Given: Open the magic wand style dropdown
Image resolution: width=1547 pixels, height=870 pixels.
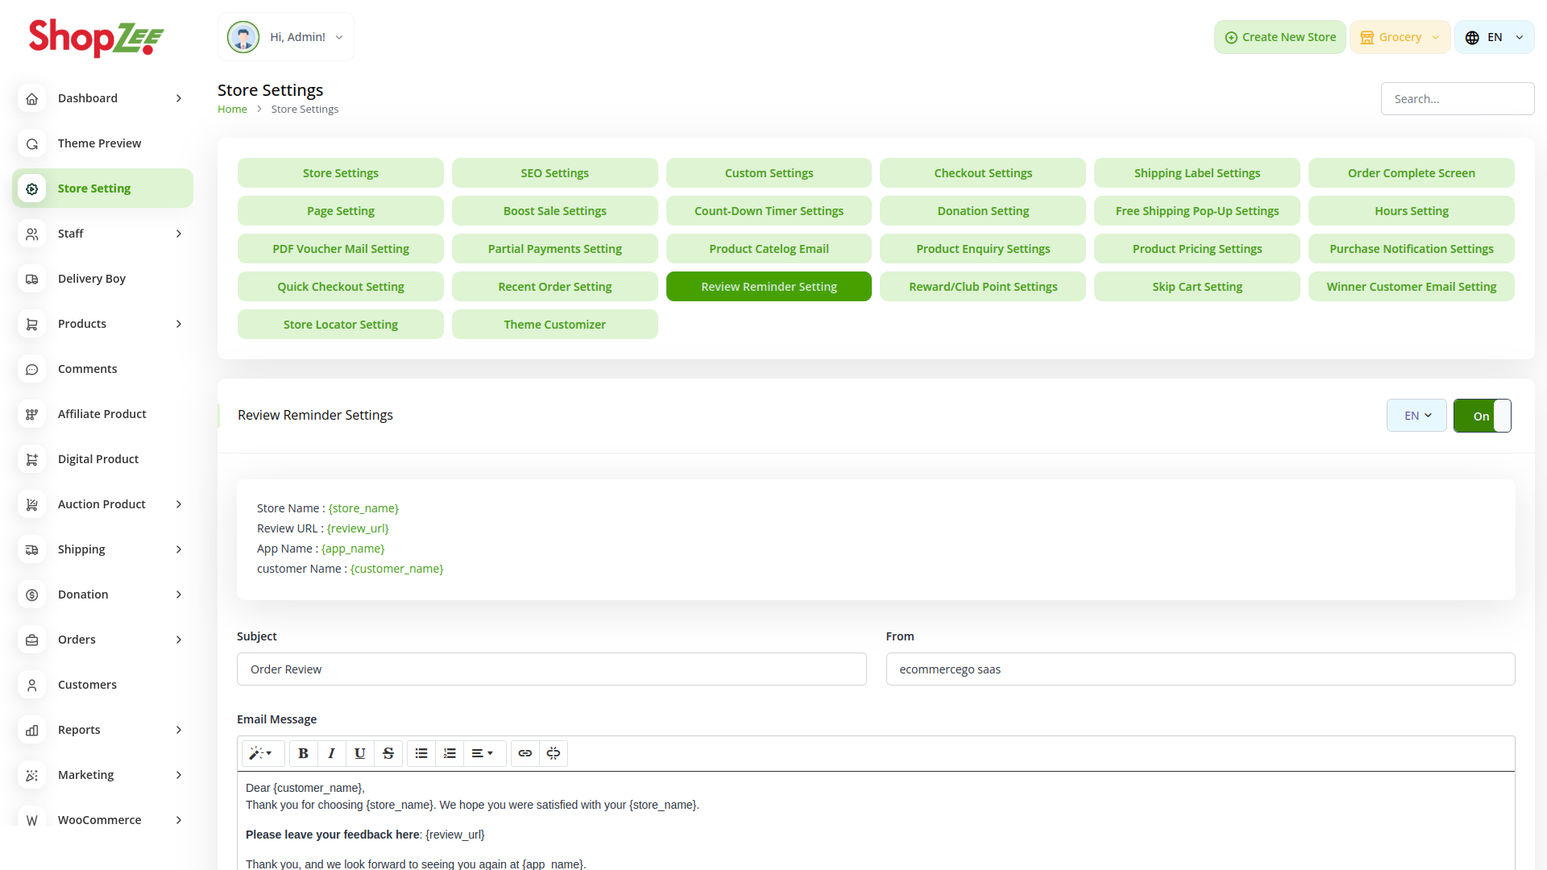Looking at the screenshot, I should [261, 753].
